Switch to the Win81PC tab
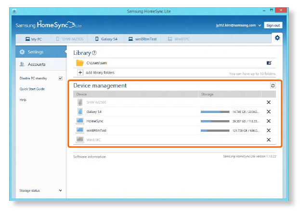The width and height of the screenshot is (300, 211). tap(179, 39)
